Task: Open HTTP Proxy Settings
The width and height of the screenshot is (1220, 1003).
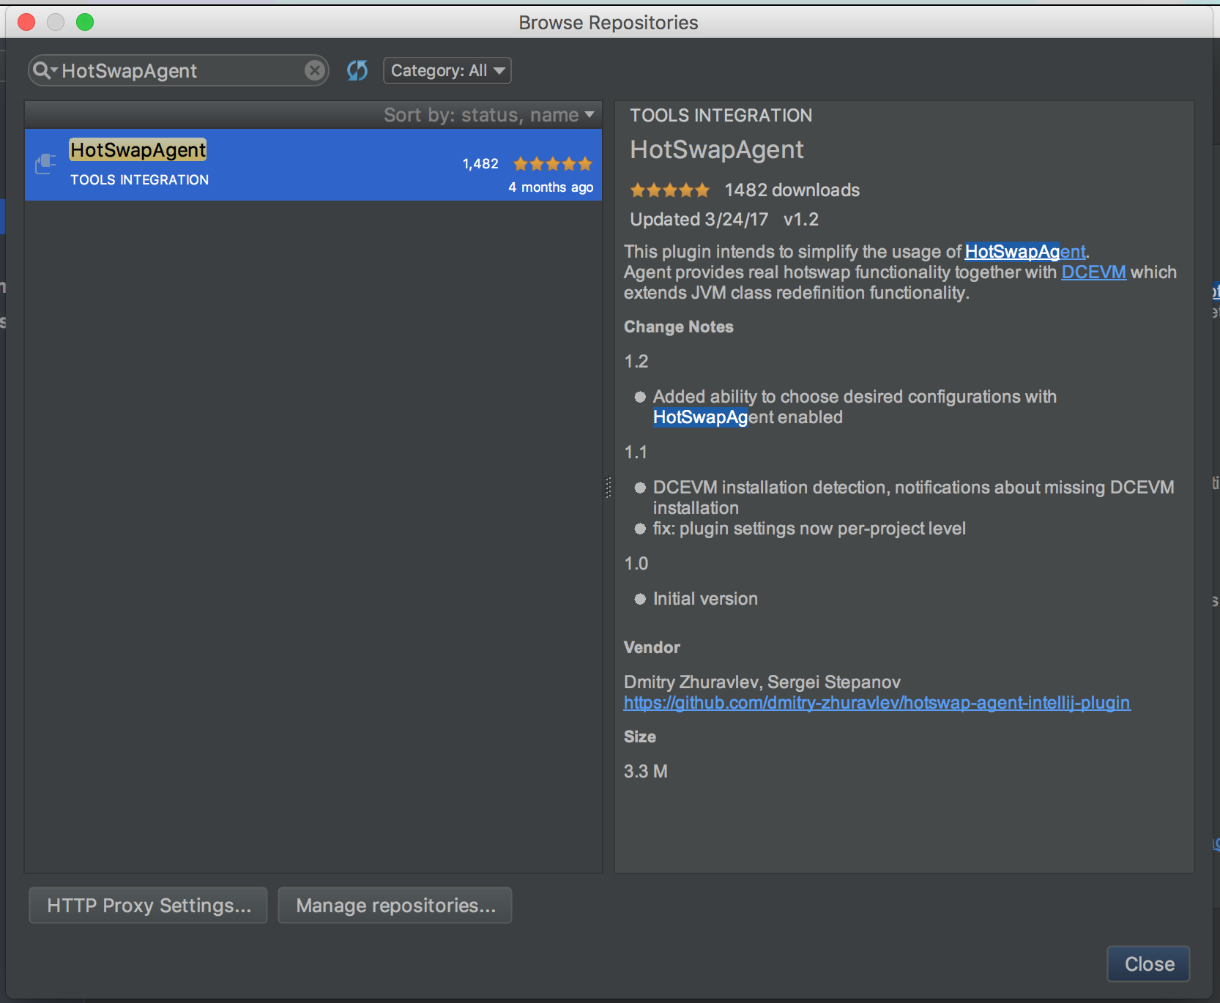Action: click(x=149, y=906)
